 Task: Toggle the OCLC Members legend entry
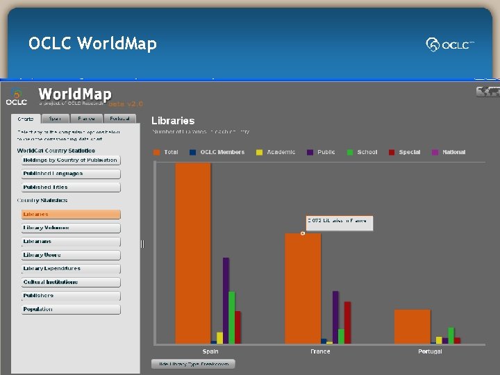(x=217, y=152)
